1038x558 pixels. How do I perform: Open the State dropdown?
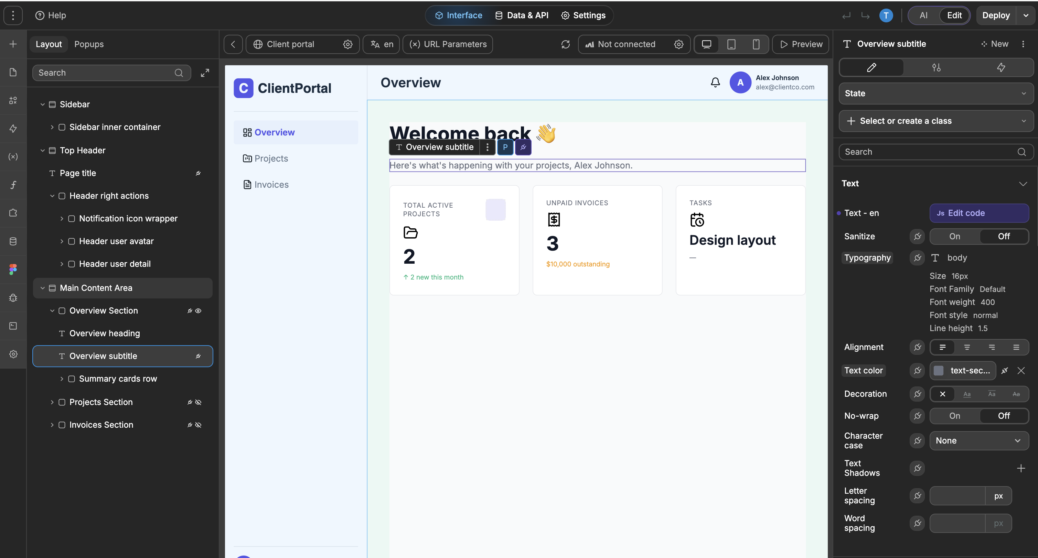(936, 94)
